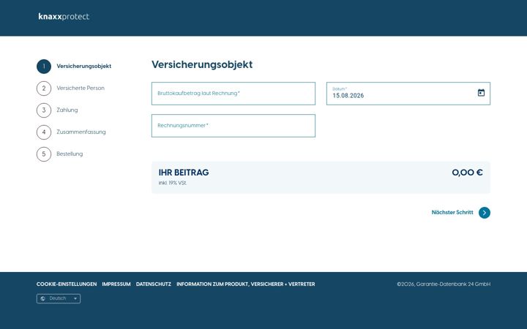Expand the Deutsch language dropdown arrow
Image resolution: width=527 pixels, height=329 pixels.
[75, 298]
